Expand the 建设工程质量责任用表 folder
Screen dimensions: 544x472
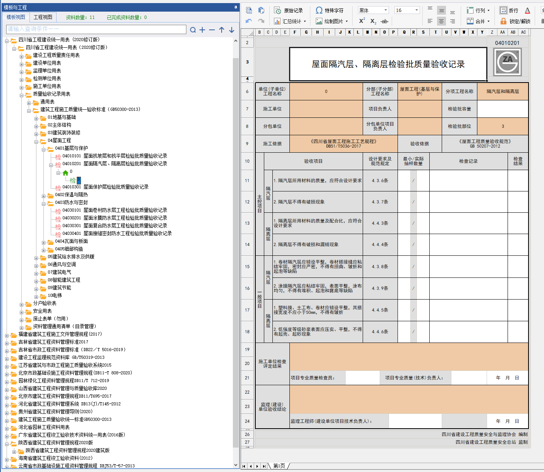[22, 56]
